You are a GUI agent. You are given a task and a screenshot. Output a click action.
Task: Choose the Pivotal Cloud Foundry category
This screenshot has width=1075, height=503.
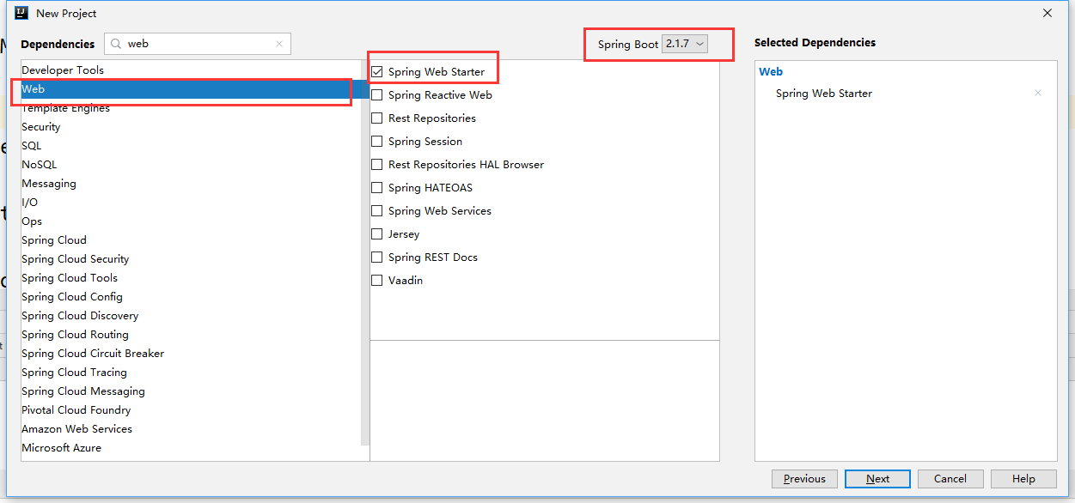point(192,410)
